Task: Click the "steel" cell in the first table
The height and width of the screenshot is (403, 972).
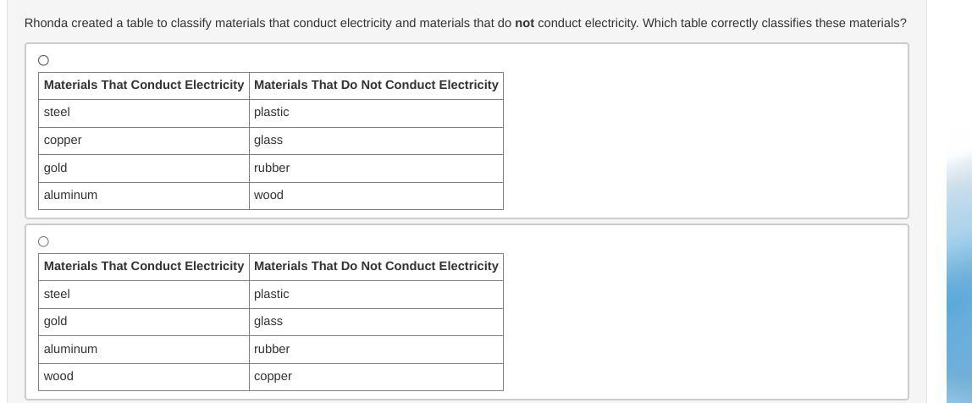Action: [x=144, y=113]
